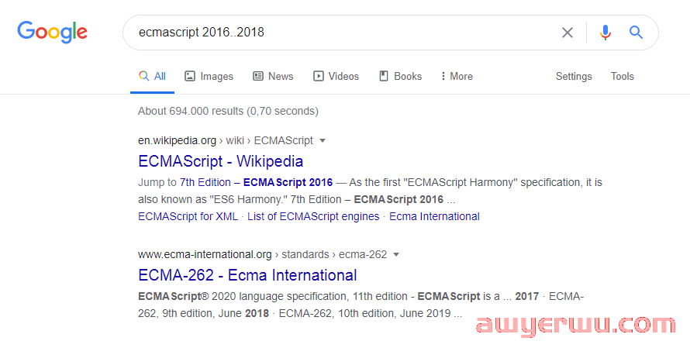This screenshot has height=348, width=690.
Task: Open the ECMA-262 - Ecma International result
Action: click(x=247, y=275)
